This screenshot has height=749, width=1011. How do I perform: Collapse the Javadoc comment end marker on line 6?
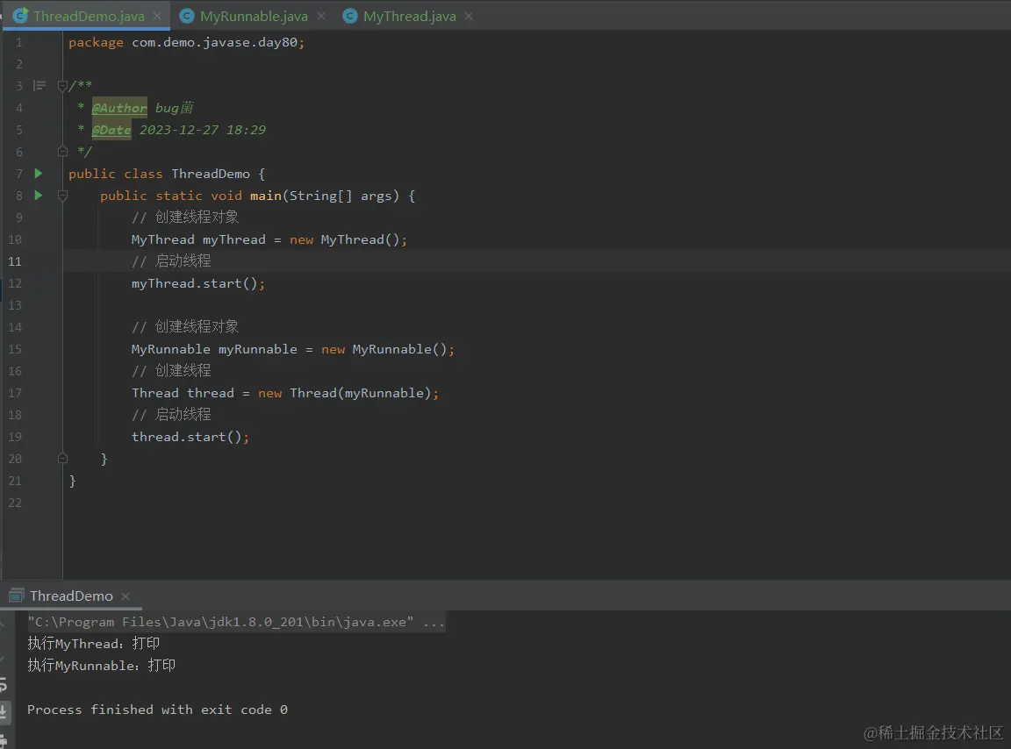pos(62,152)
